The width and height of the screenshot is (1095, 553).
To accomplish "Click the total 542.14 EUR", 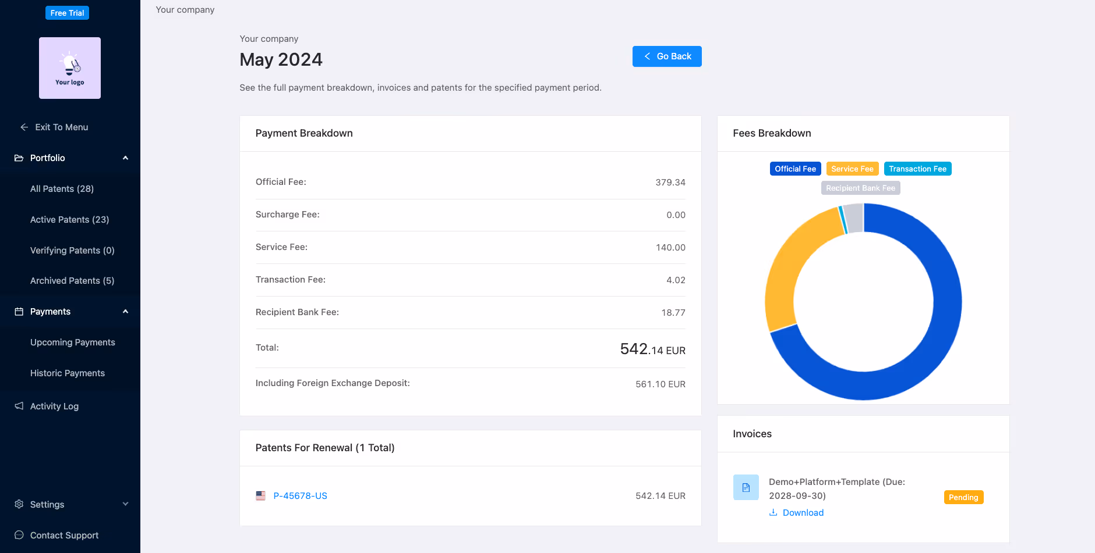I will (653, 349).
